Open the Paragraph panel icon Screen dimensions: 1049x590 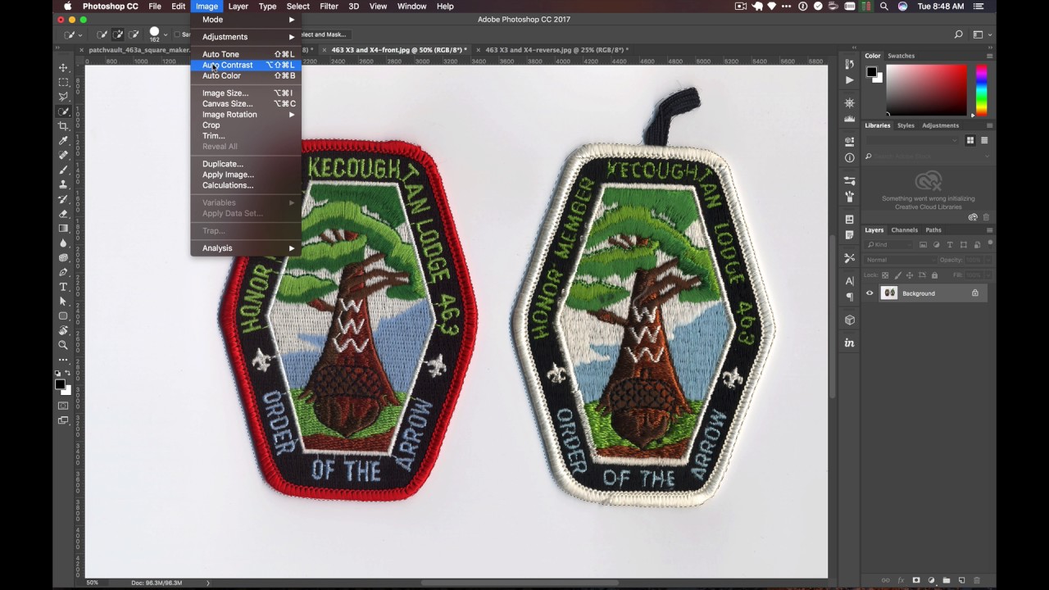(x=849, y=297)
